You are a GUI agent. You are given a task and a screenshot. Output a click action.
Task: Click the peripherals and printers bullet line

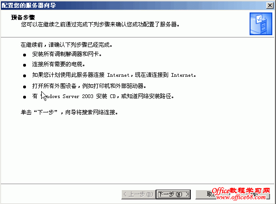click(89, 86)
